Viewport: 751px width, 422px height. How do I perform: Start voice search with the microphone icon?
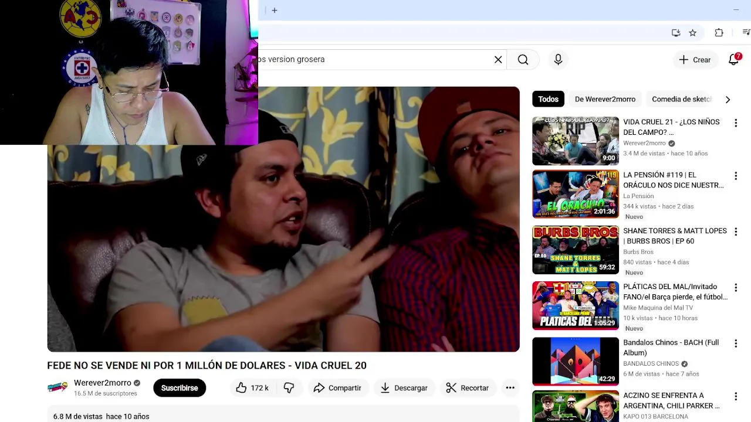[558, 60]
